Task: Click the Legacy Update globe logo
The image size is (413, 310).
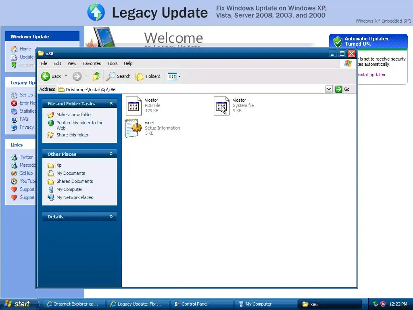Action: 96,12
